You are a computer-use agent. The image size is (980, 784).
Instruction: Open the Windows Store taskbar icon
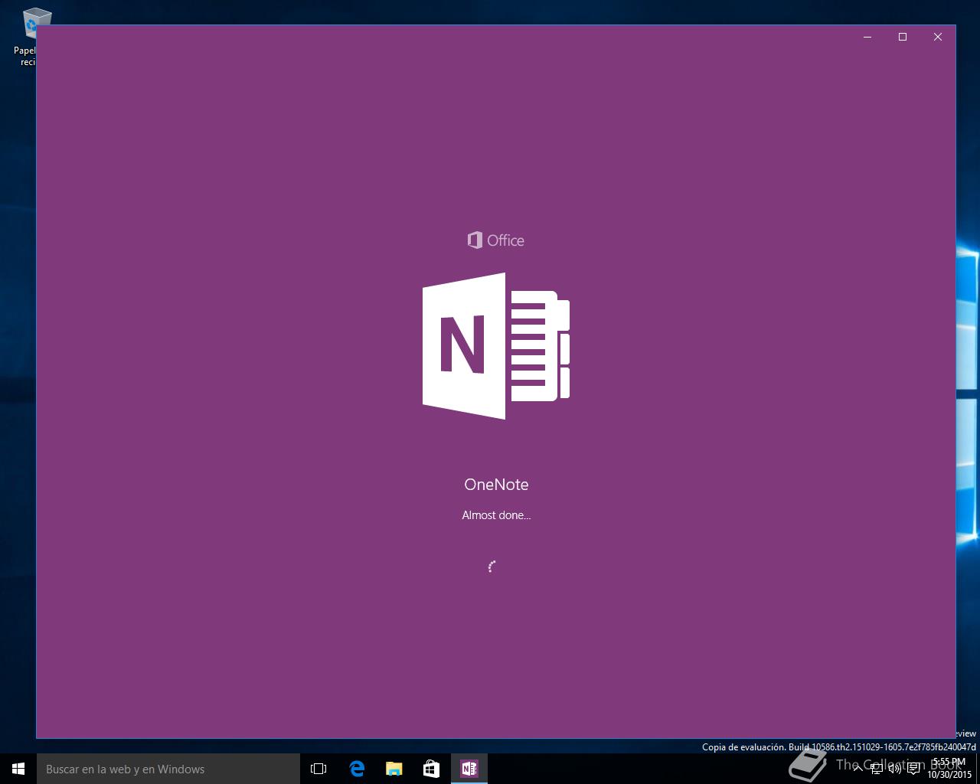pyautogui.click(x=432, y=769)
